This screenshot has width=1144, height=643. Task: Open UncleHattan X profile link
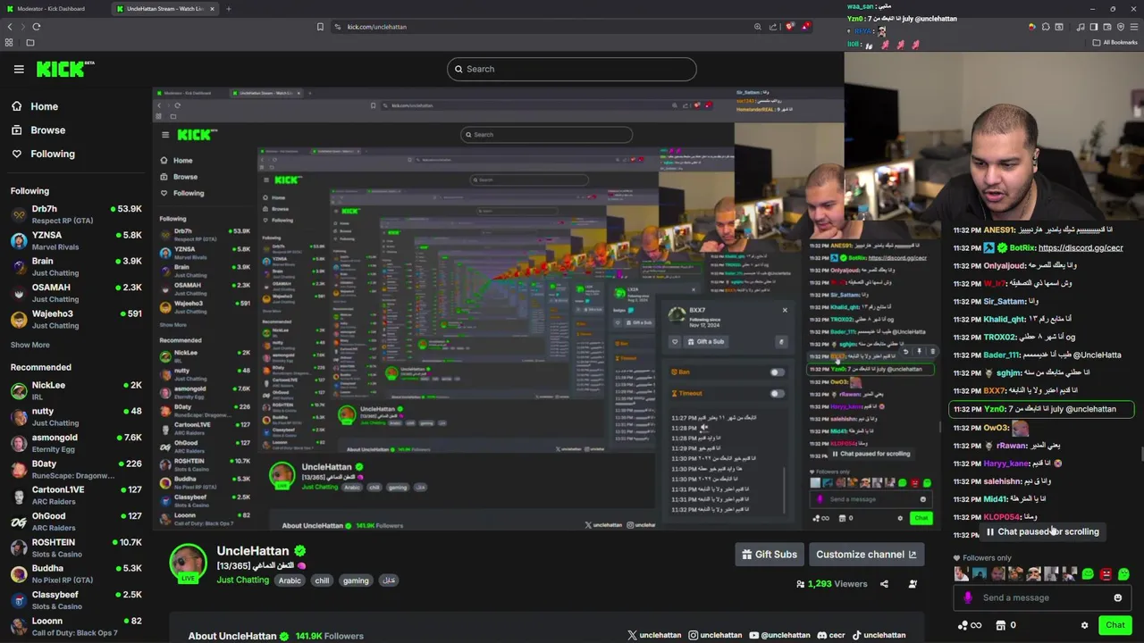coord(654,636)
